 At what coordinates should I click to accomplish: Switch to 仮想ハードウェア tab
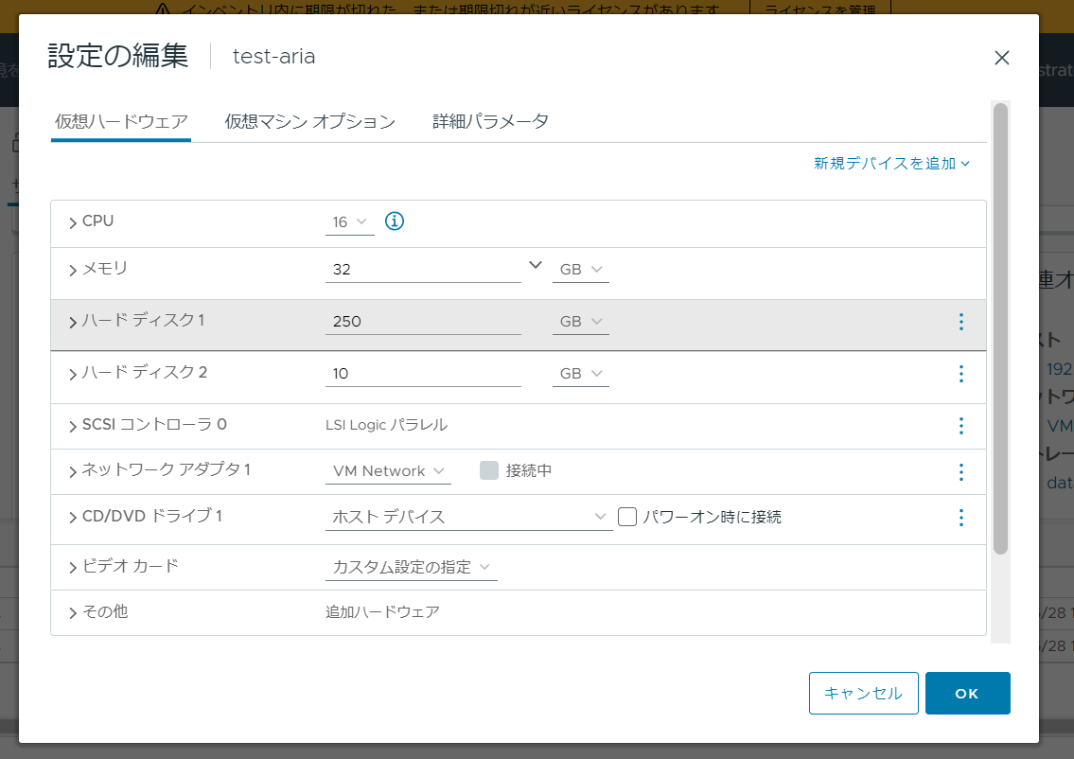[121, 122]
